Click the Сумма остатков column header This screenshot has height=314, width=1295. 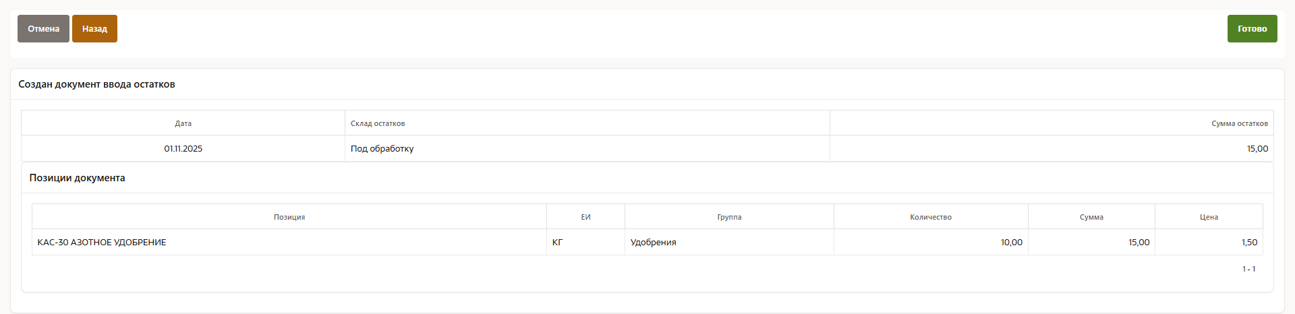click(1239, 123)
